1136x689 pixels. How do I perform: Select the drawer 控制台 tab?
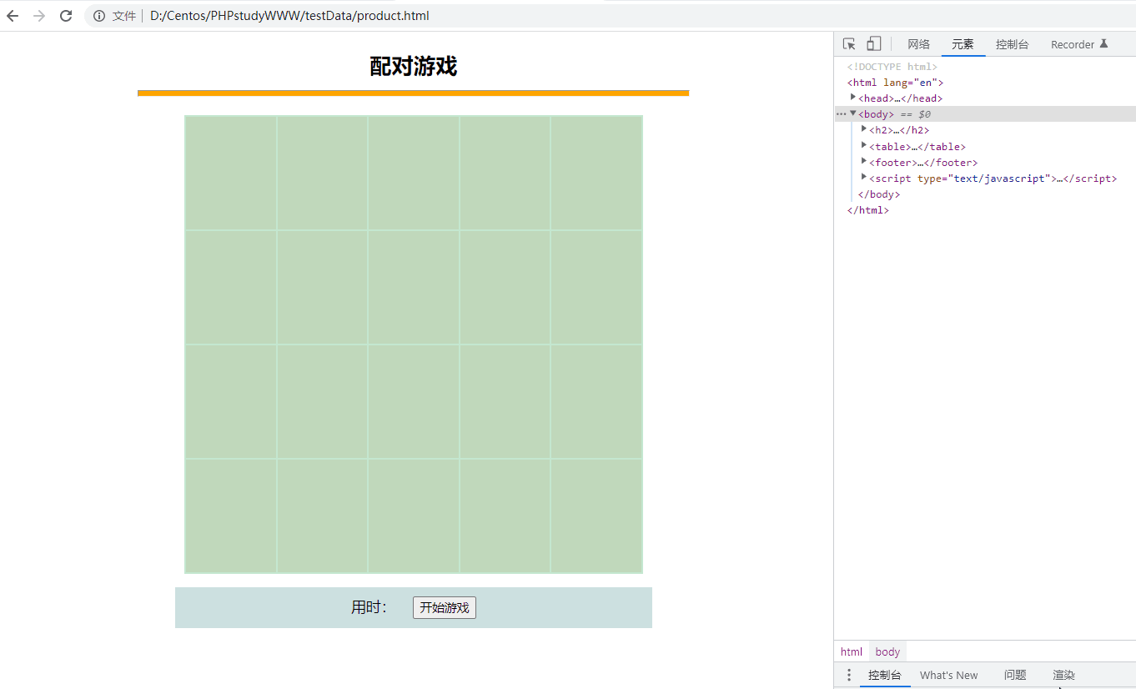tap(885, 675)
